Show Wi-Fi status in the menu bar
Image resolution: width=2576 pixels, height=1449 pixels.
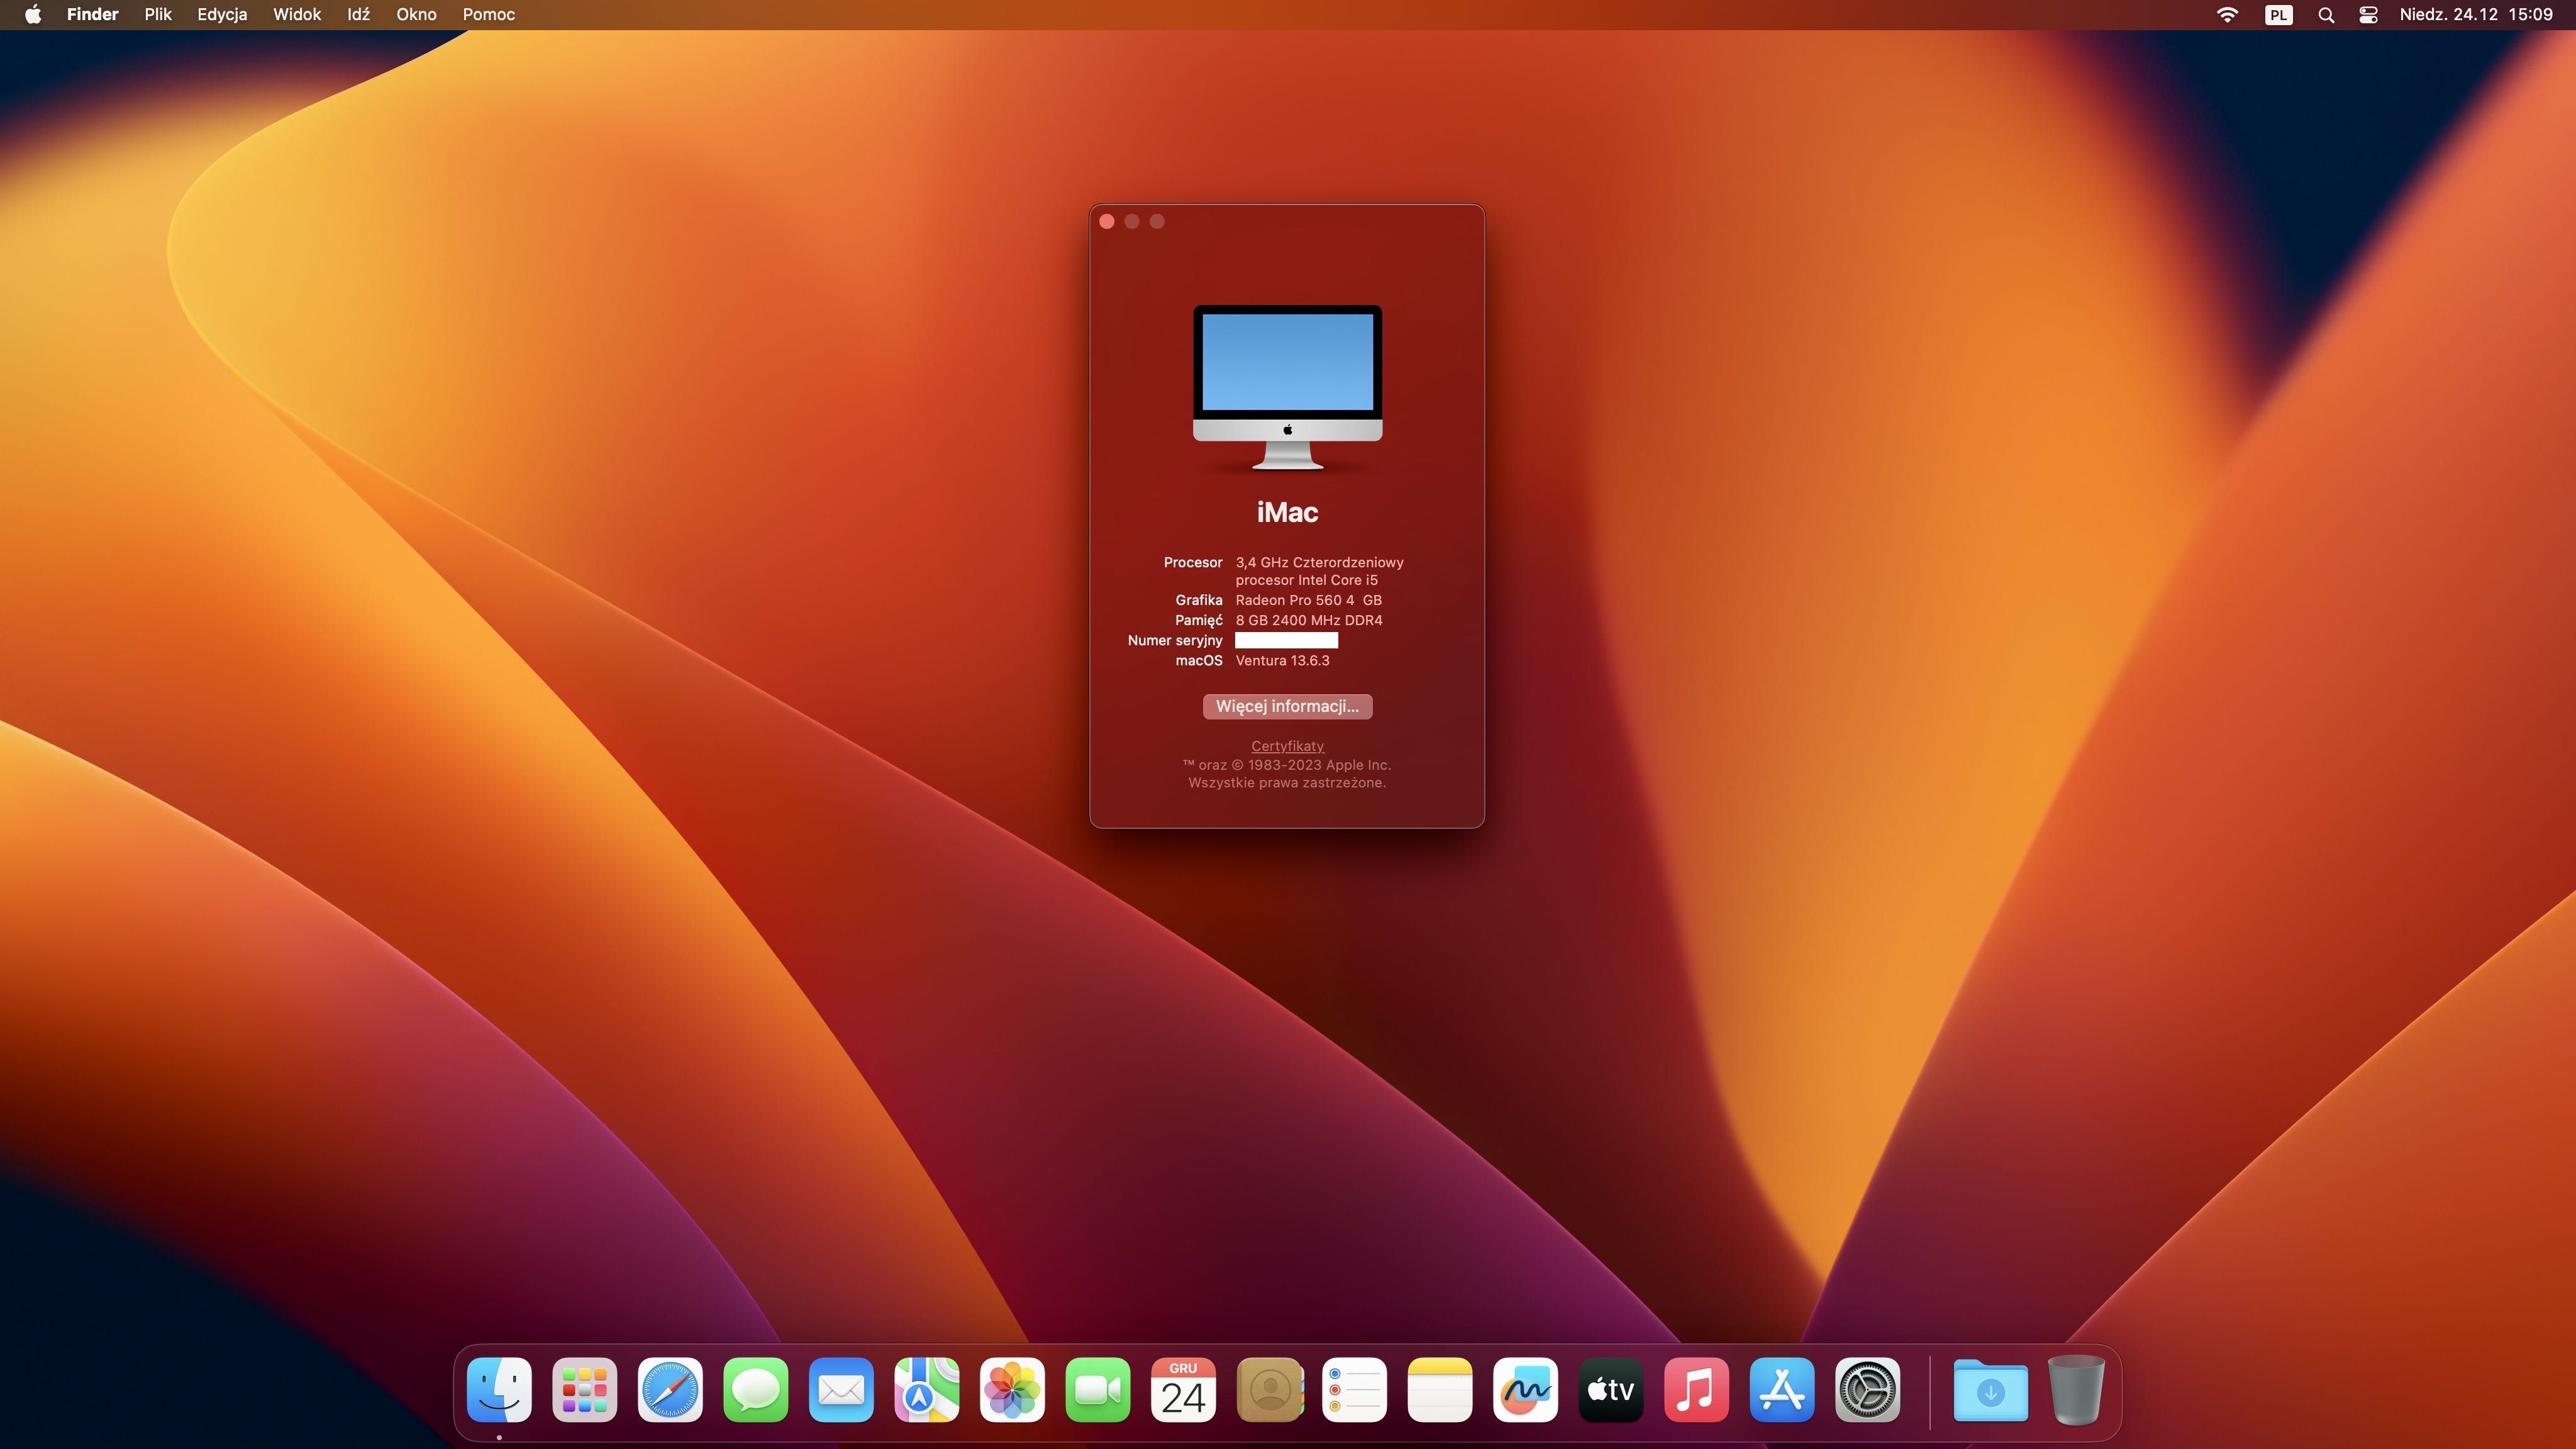click(2227, 14)
